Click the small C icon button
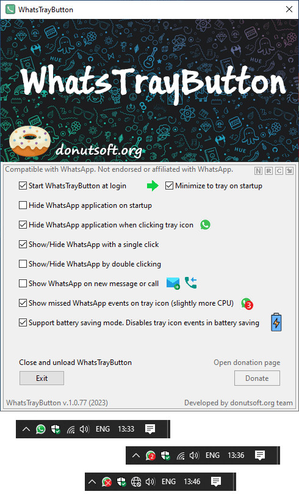 279,171
